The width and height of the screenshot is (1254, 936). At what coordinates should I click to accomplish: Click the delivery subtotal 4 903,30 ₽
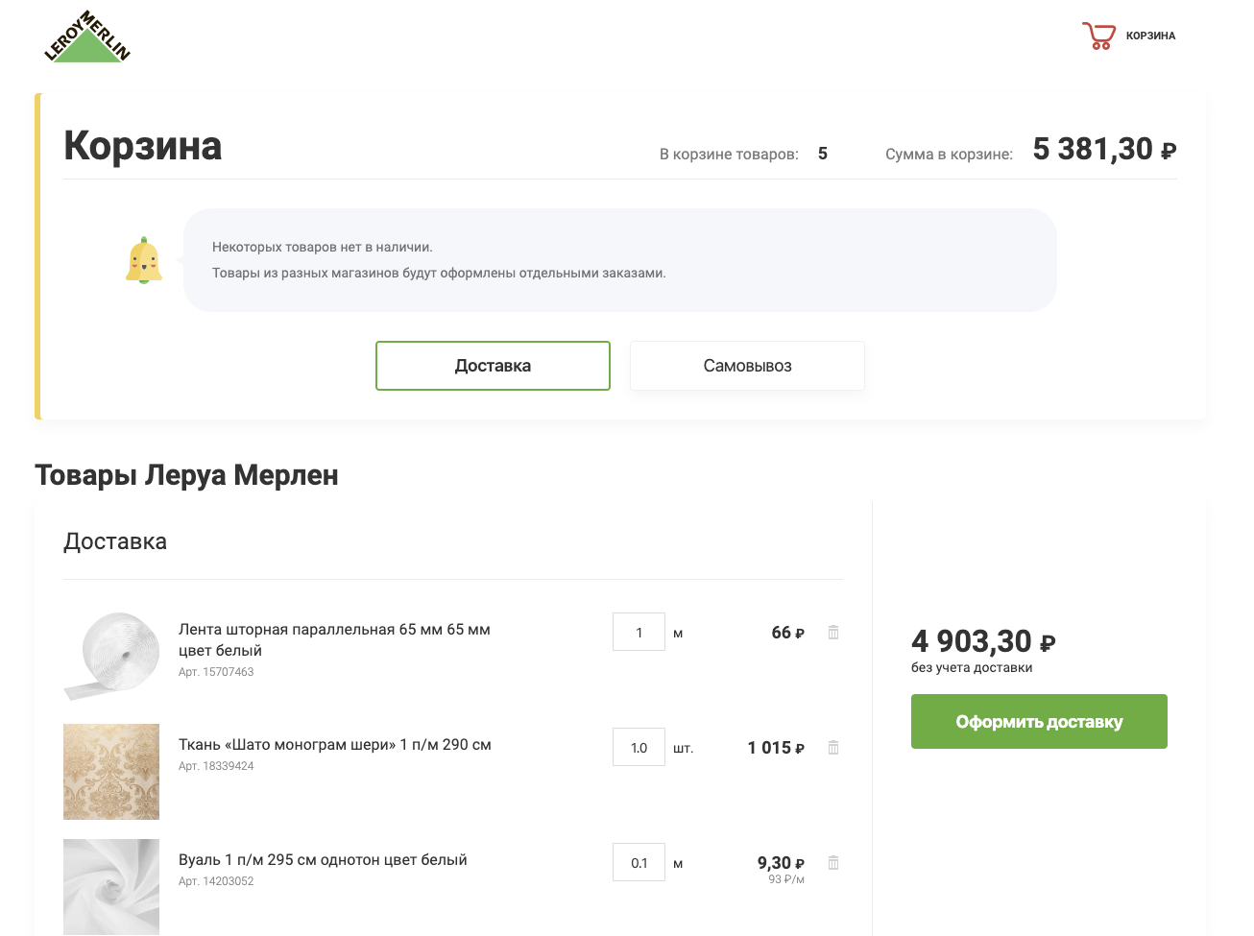click(x=983, y=641)
